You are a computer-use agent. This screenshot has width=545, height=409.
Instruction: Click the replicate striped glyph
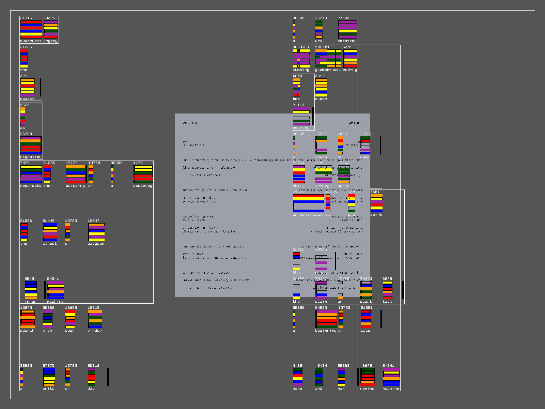[x=31, y=175]
